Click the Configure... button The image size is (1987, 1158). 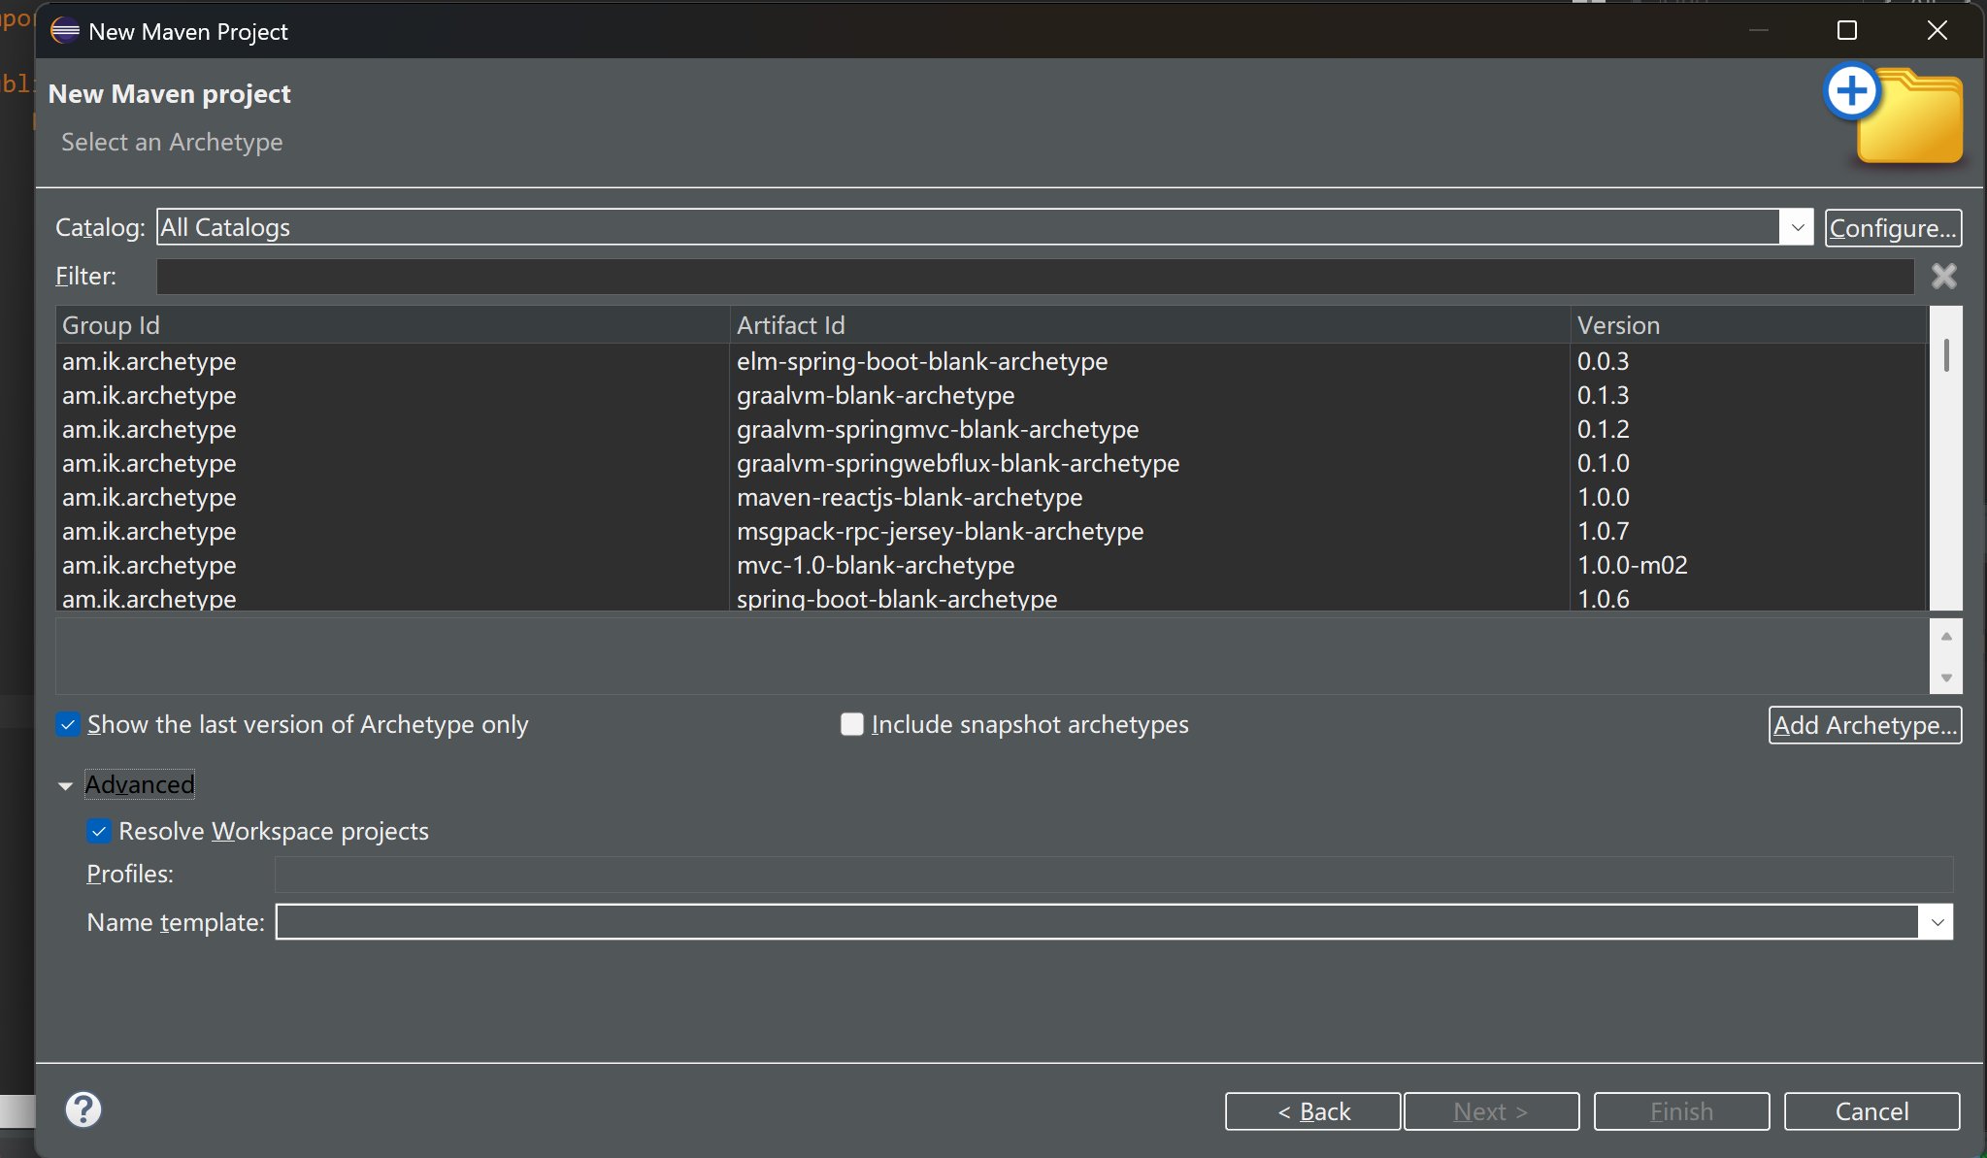point(1892,228)
